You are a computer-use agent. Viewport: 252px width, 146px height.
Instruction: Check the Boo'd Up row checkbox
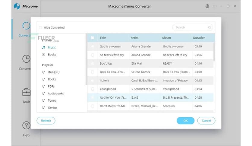(x=93, y=64)
